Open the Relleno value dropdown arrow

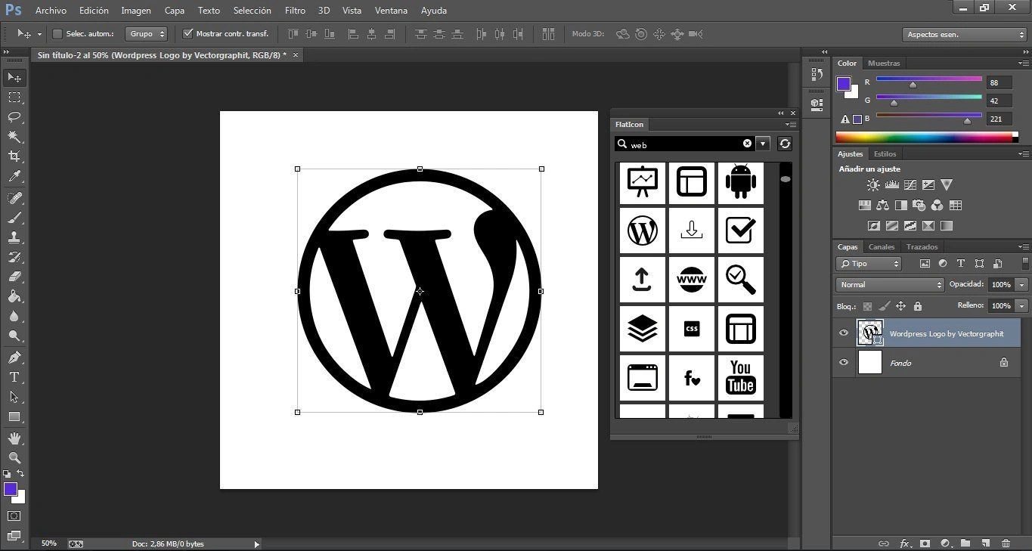[x=1022, y=306]
